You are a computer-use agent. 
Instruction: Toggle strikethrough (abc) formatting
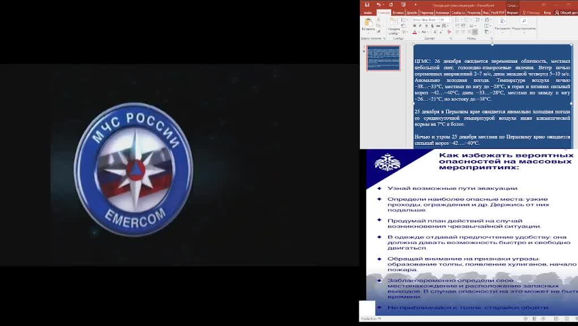pos(438,26)
